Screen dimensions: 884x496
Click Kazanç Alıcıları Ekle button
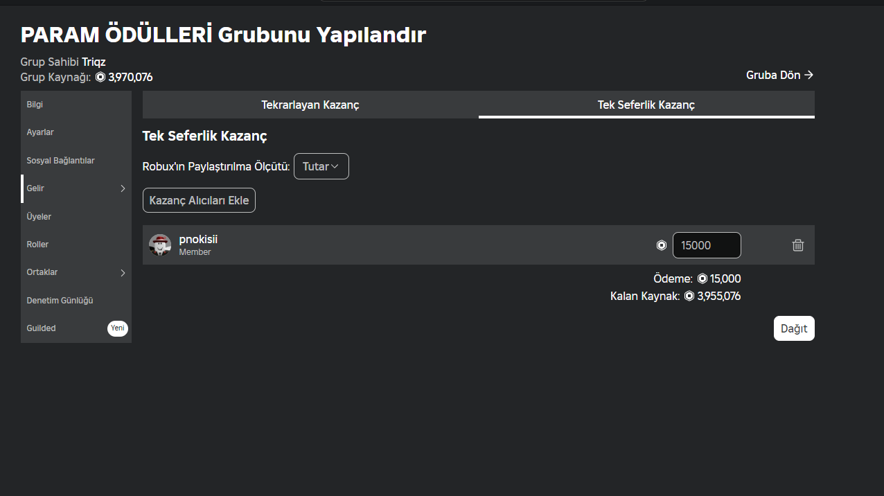pos(199,200)
